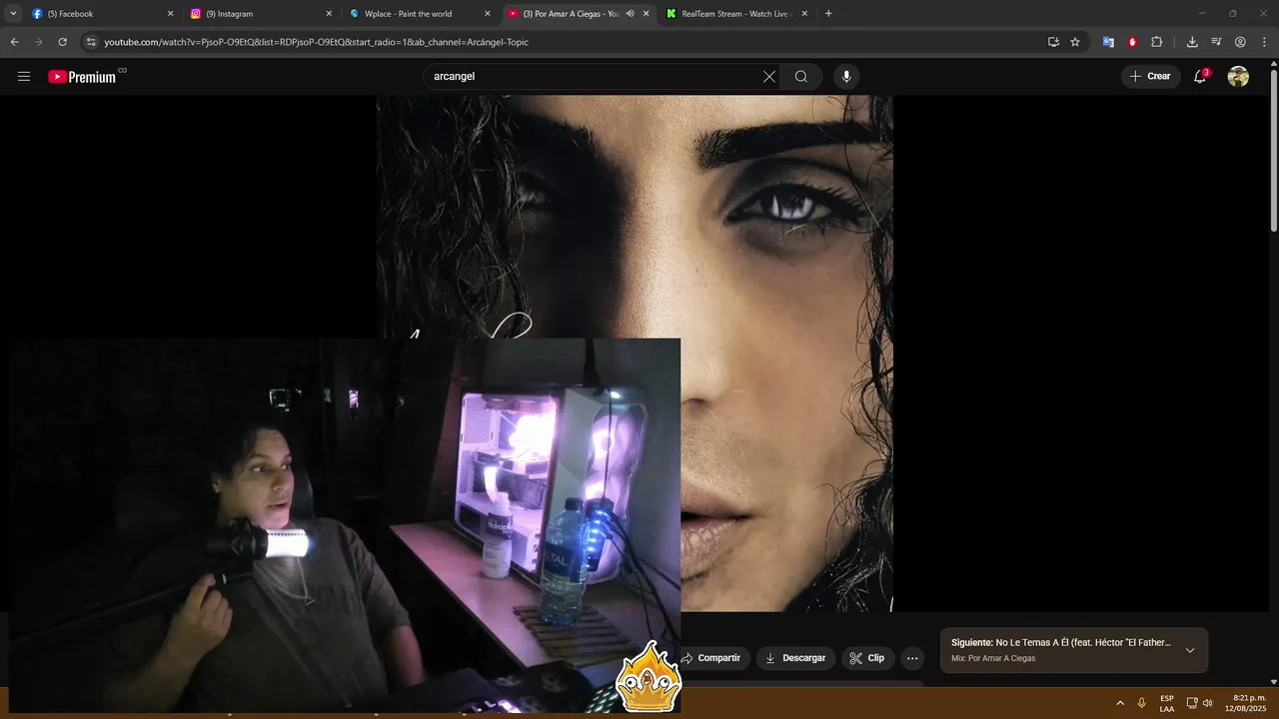The width and height of the screenshot is (1279, 719).
Task: Open the tab search dropdown arrow
Action: 13,14
